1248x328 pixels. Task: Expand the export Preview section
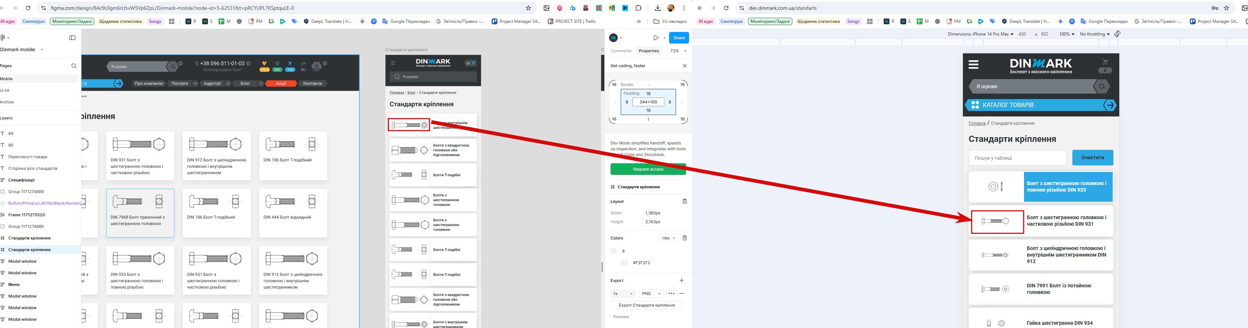(620, 317)
